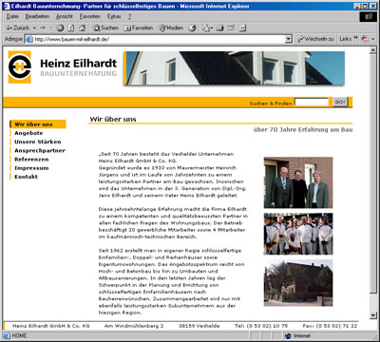This screenshot has width=380, height=342.
Task: Click the house photo thumbnail
Action: [x=298, y=283]
